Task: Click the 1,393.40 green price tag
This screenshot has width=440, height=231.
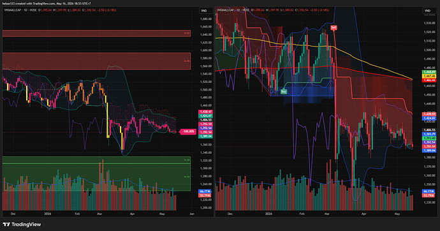Action: (429, 138)
